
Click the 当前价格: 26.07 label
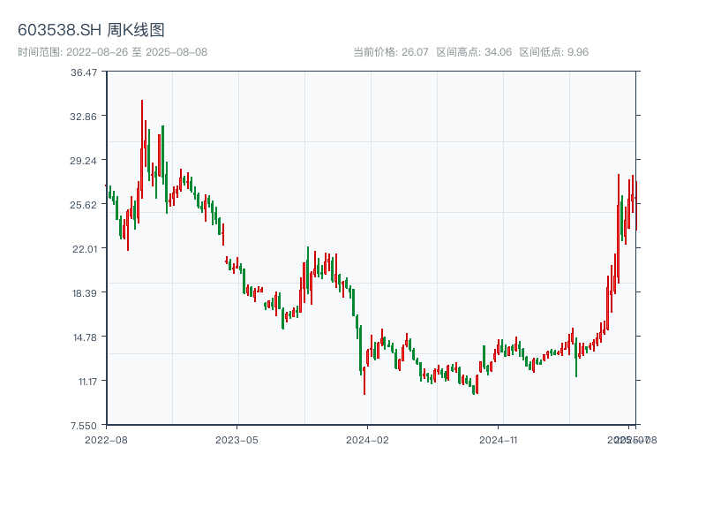coord(390,52)
